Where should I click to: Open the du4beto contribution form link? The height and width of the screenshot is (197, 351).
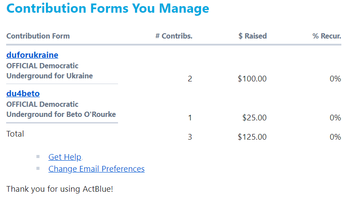(23, 94)
